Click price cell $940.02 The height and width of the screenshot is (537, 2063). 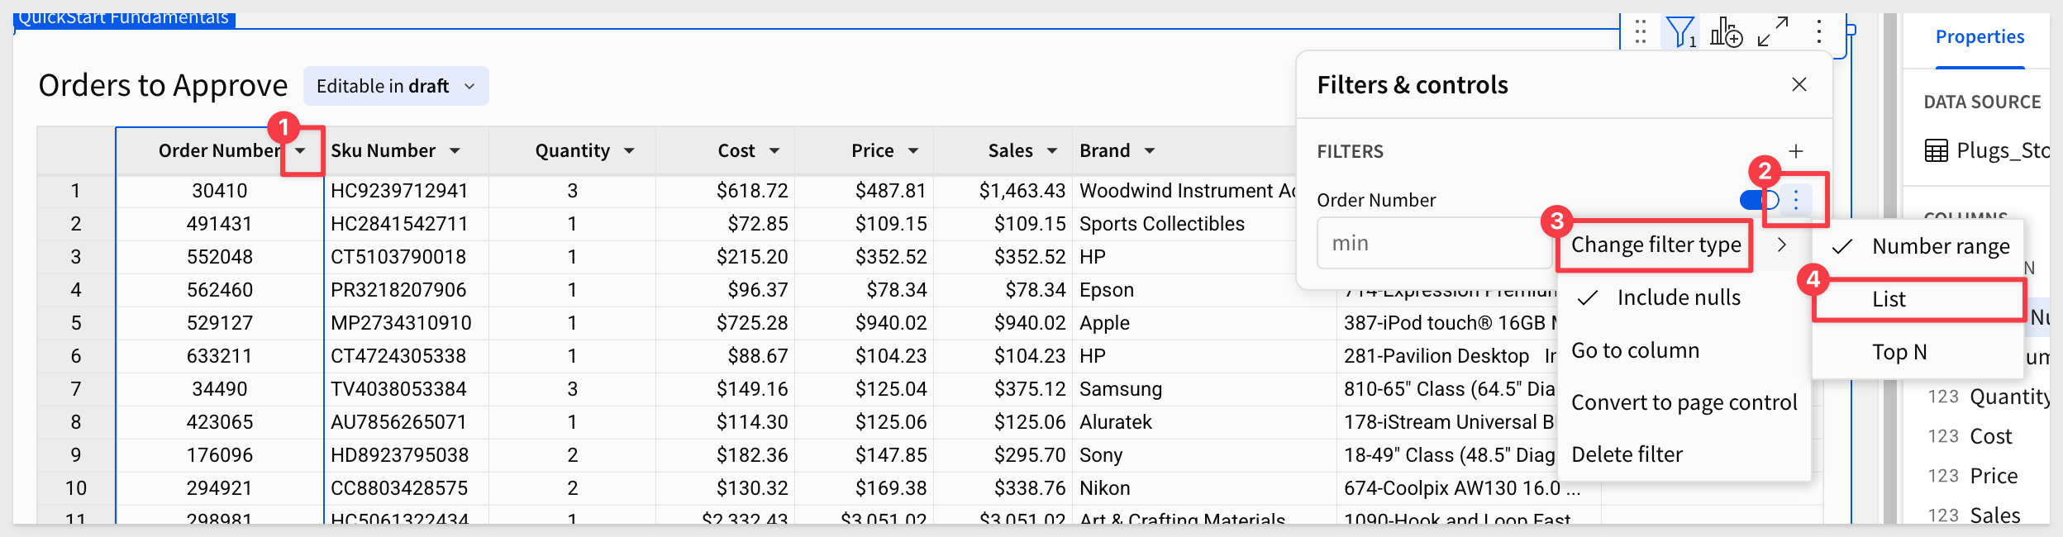[x=864, y=323]
